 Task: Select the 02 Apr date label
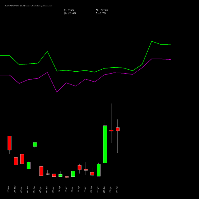[27, 189]
